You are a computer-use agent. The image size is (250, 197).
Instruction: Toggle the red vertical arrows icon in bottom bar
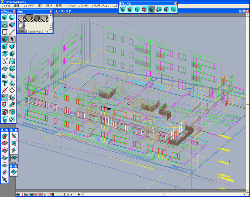point(22,194)
